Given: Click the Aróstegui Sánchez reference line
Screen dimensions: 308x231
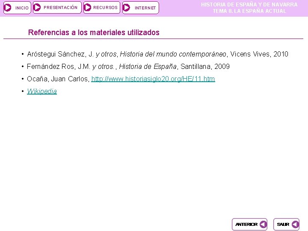Looking at the screenshot, I should pyautogui.click(x=157, y=54).
